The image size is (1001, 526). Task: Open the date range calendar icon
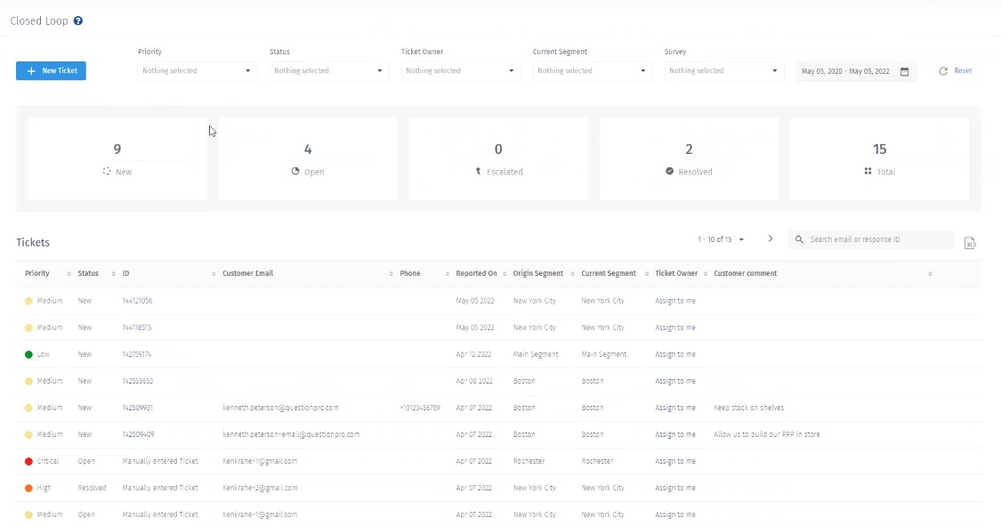click(x=904, y=71)
